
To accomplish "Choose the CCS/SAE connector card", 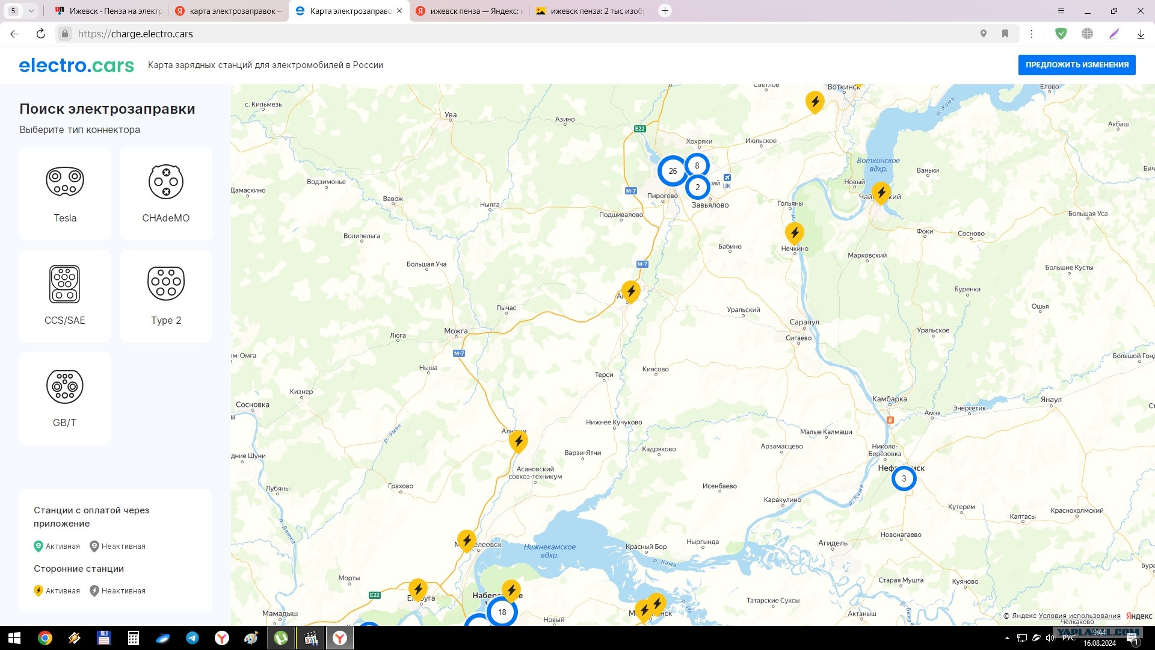I will pos(65,296).
